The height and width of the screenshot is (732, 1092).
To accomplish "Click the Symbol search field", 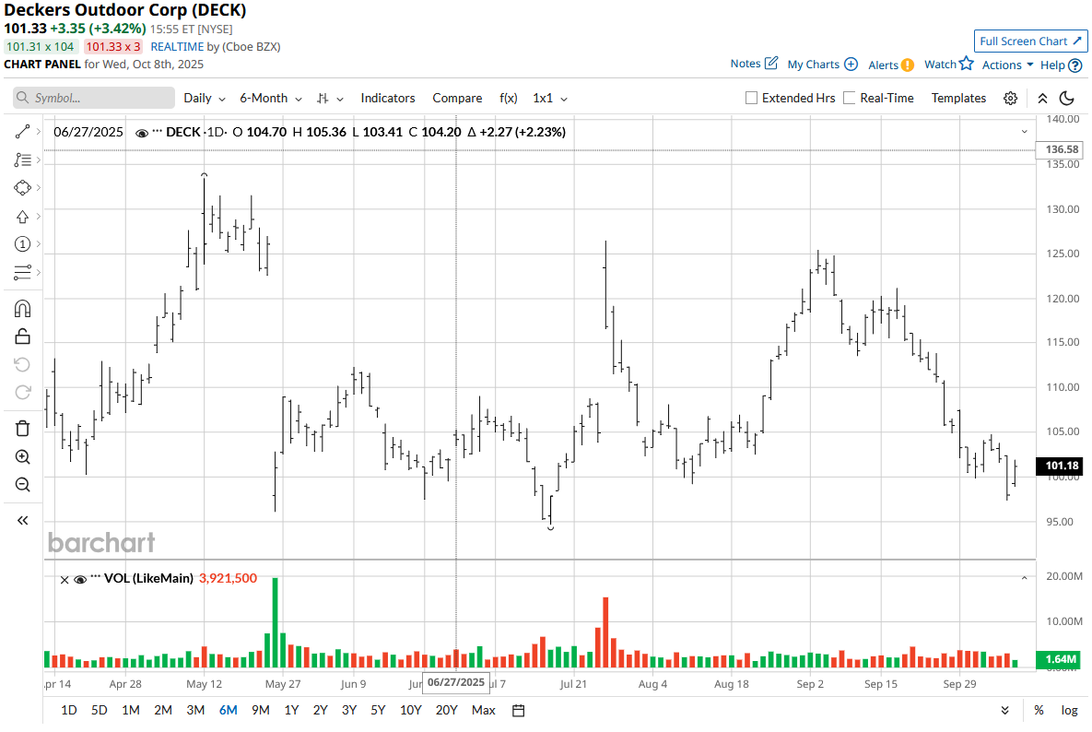I will (x=94, y=99).
